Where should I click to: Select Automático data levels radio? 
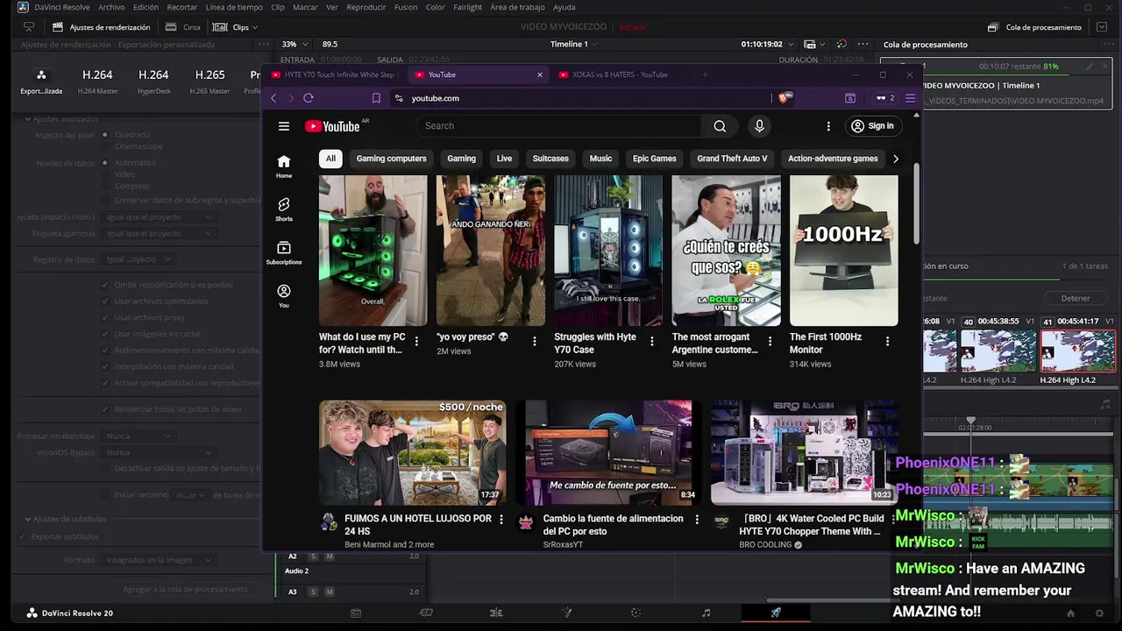(x=105, y=162)
